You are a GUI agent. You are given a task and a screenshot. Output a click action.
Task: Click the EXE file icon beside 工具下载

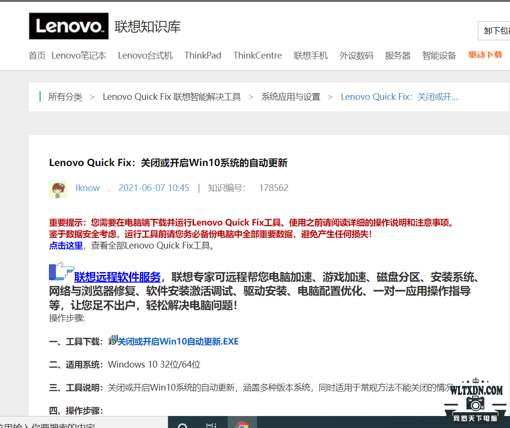click(x=112, y=340)
